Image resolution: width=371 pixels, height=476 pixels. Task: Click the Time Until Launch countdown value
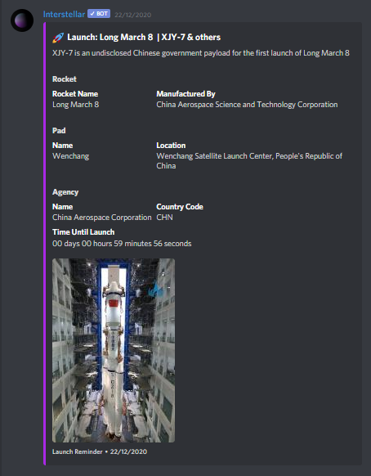tap(122, 244)
